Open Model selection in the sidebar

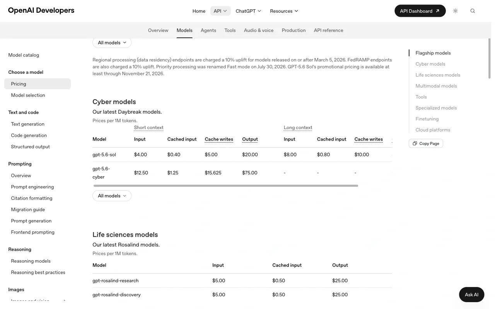(28, 95)
